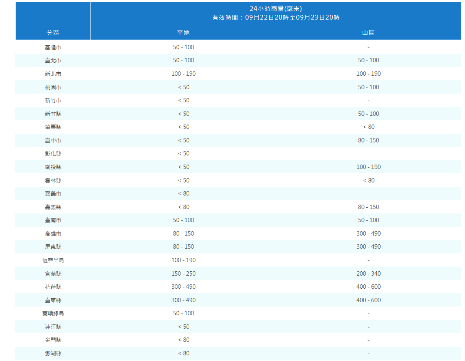
Task: Click 高雄市 mountain rainfall 300 - 490
Action: [368, 234]
